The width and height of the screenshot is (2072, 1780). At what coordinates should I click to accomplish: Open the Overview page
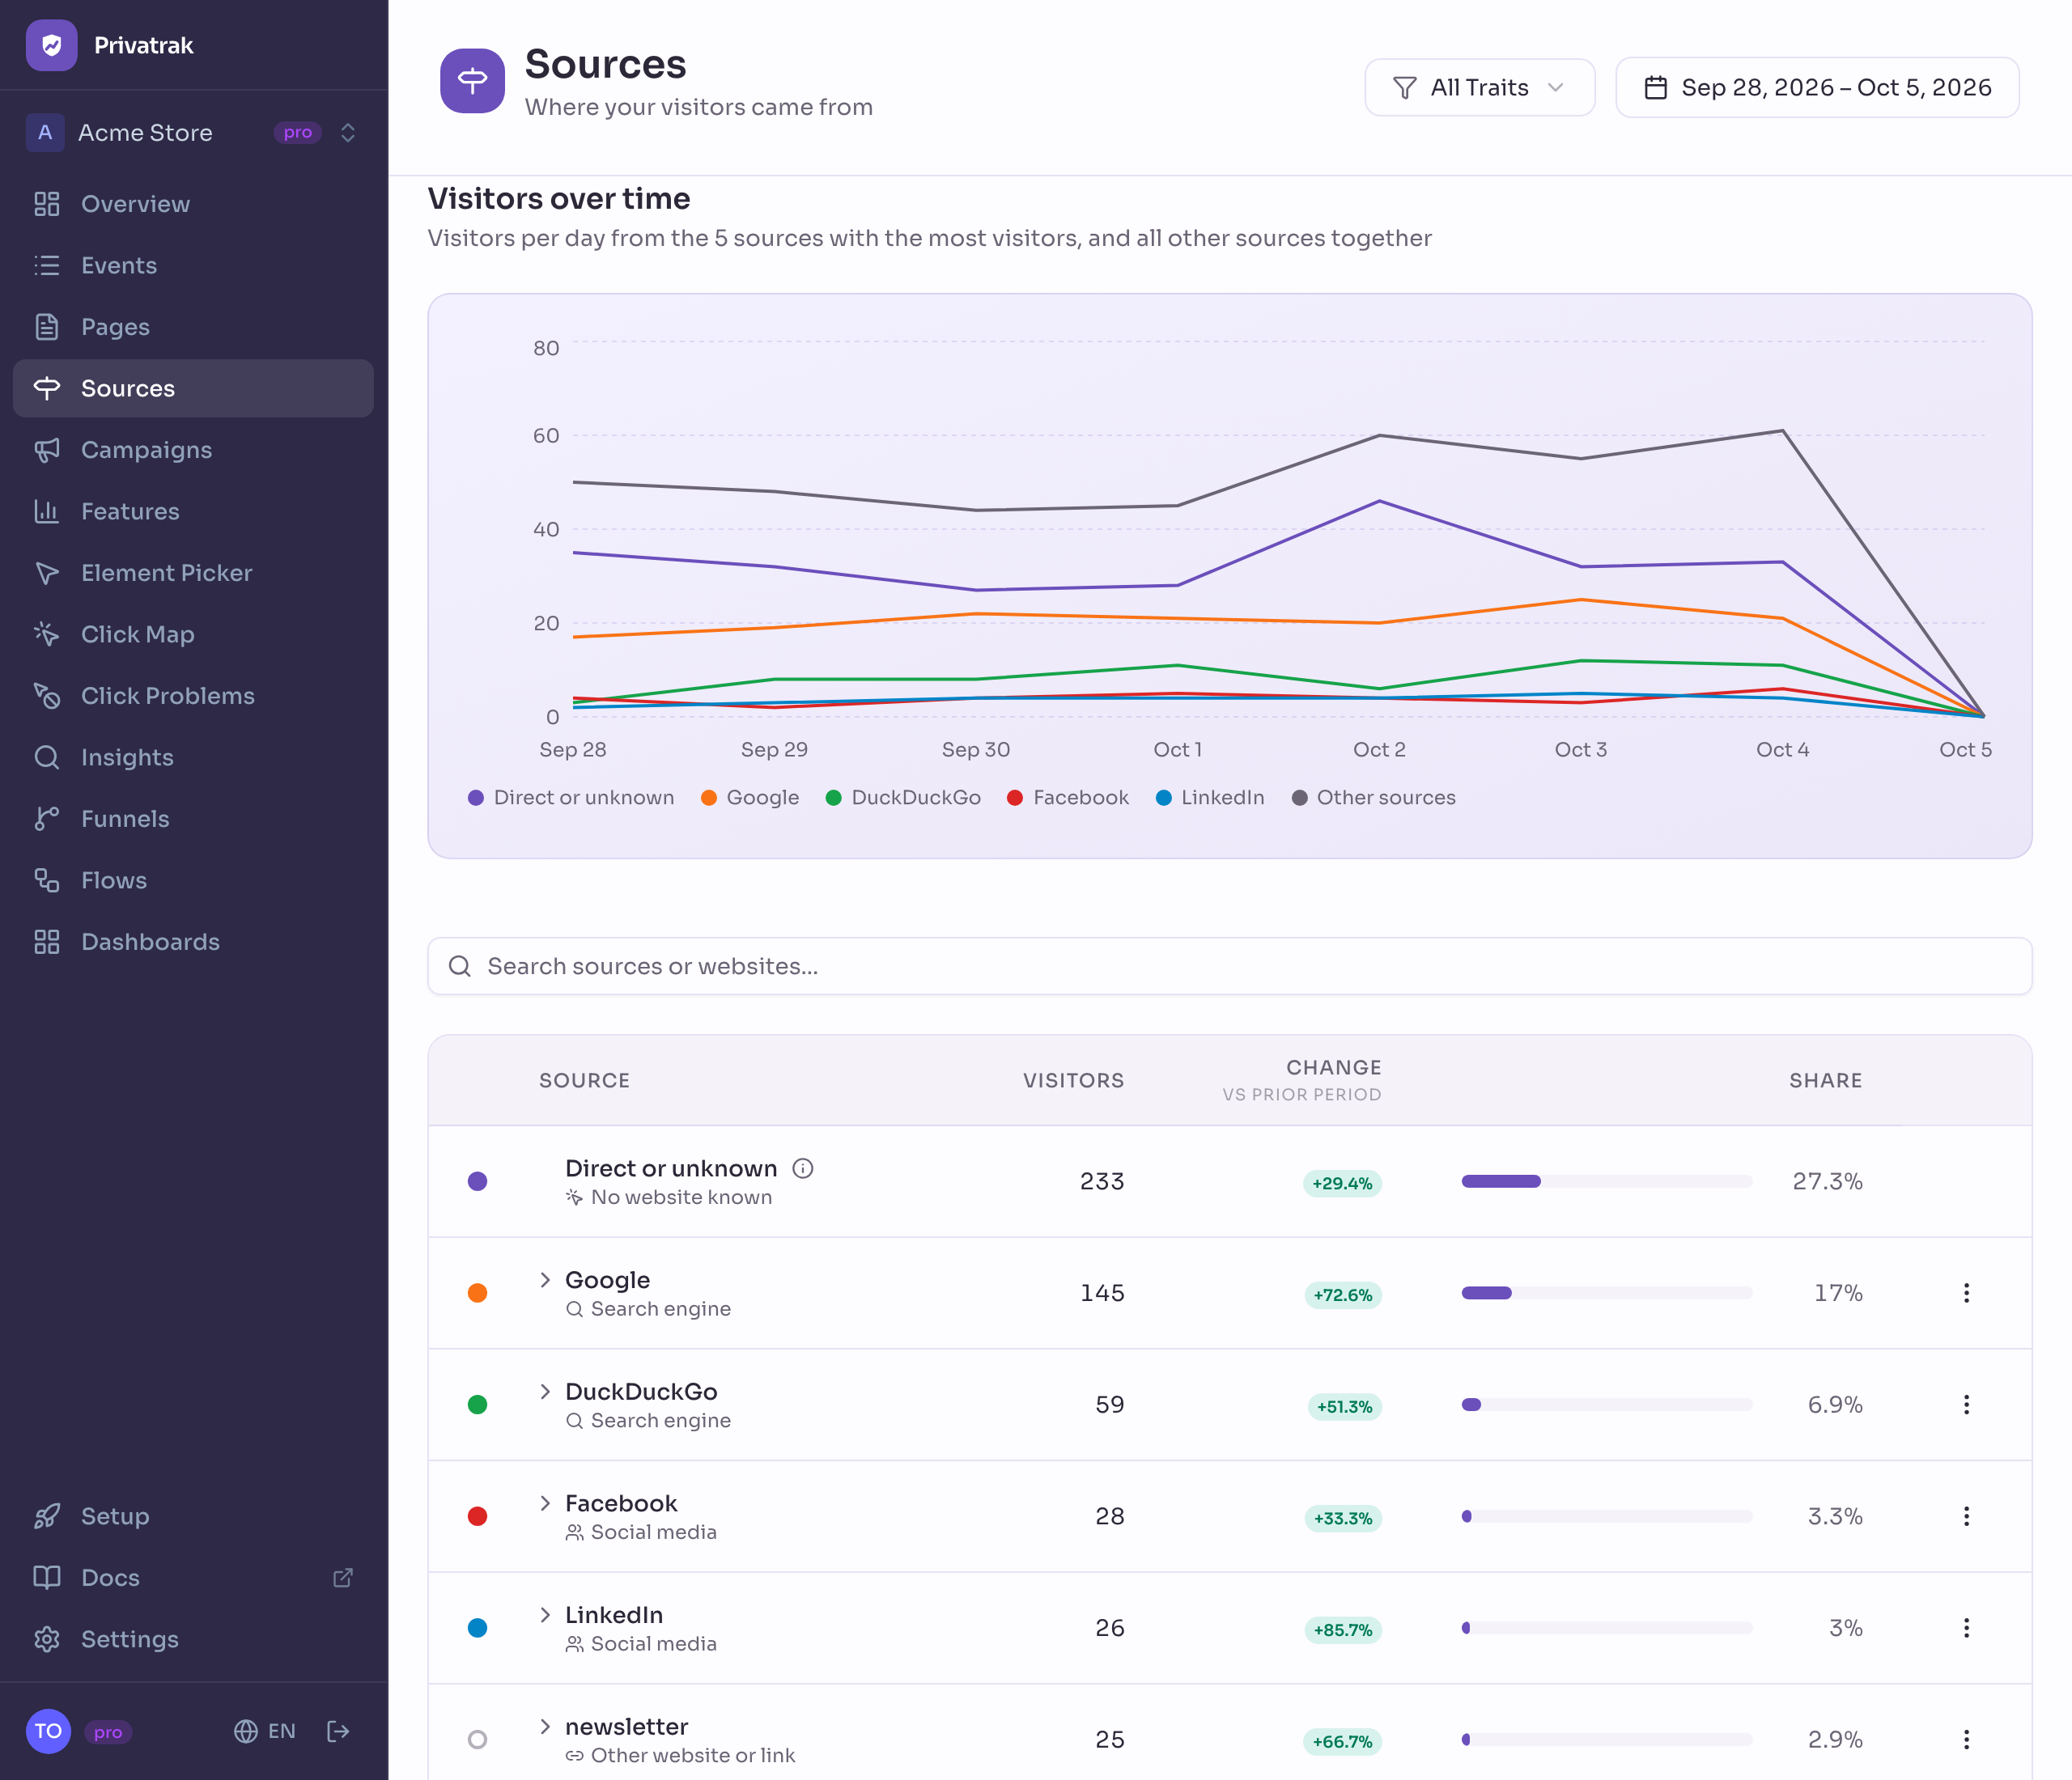click(193, 204)
